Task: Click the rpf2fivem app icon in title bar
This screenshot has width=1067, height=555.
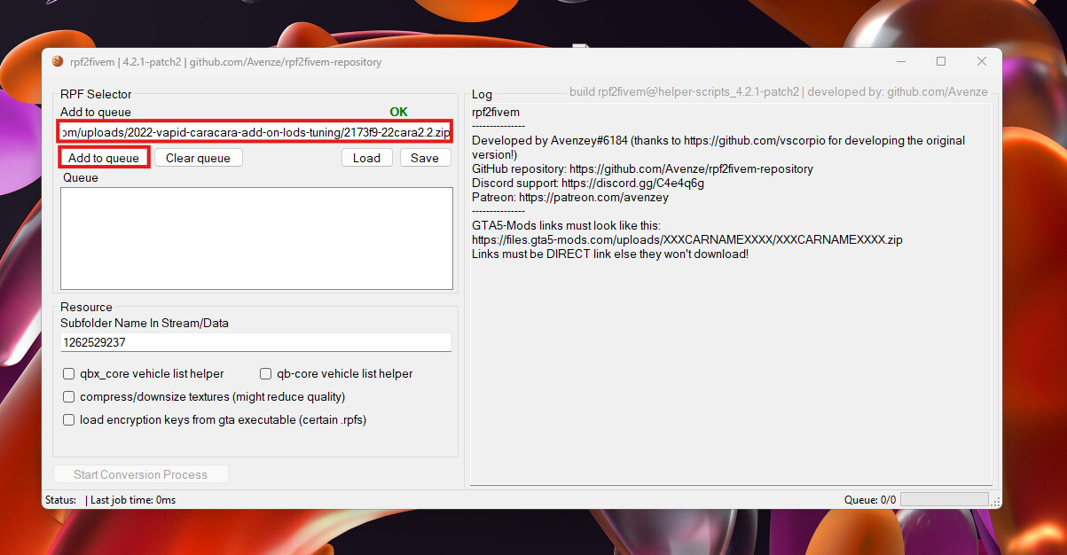Action: [58, 62]
